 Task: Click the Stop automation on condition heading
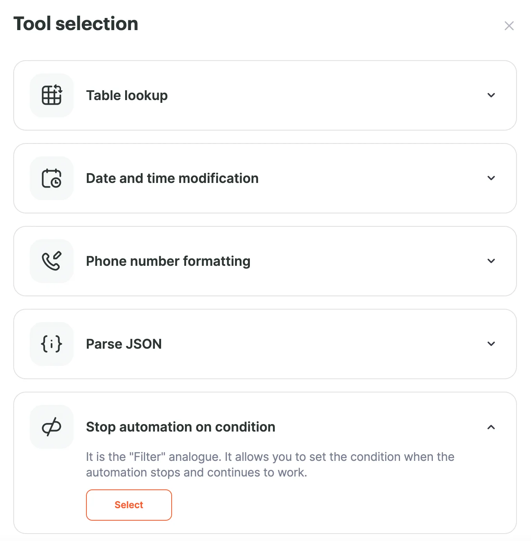coord(180,427)
